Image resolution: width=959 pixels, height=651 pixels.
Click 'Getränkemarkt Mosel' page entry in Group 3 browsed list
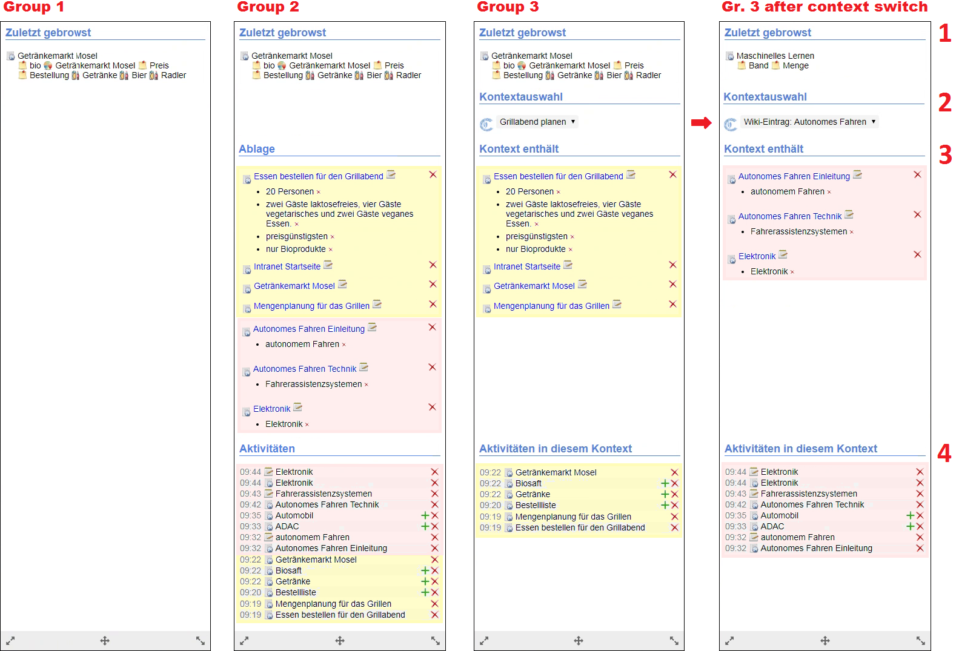click(x=531, y=56)
